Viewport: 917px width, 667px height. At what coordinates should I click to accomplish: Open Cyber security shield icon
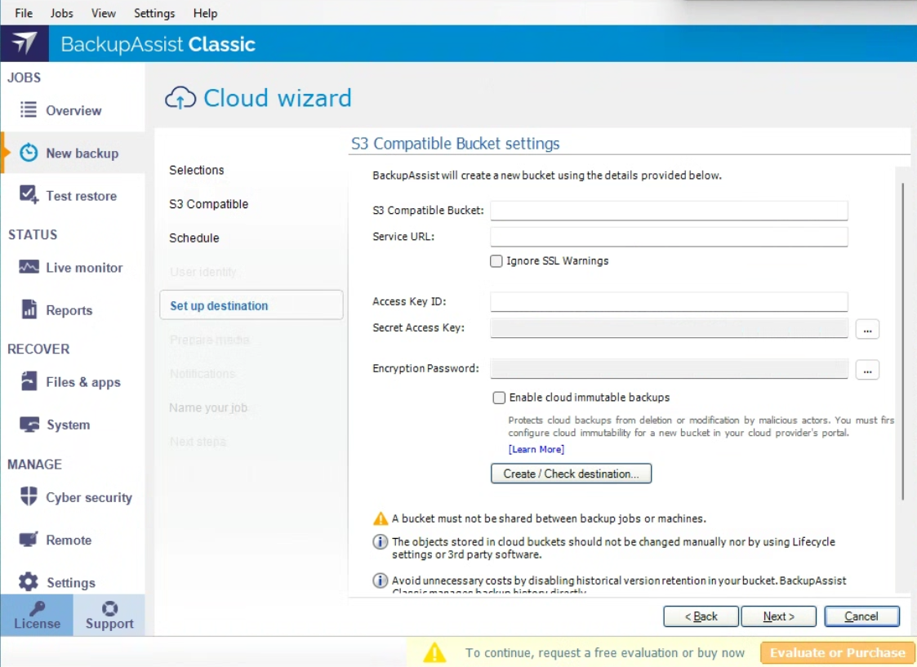coord(29,497)
